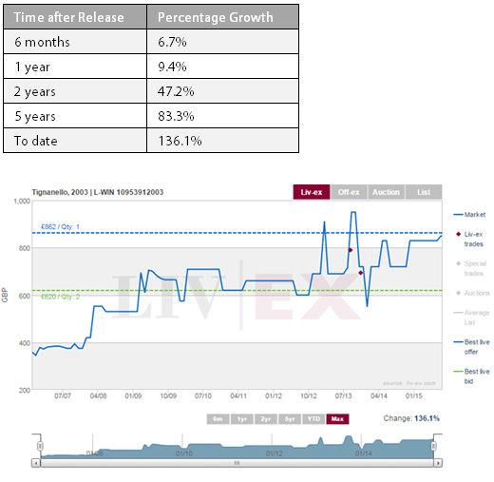Screen dimensions: 494x482
Task: Grab the right range navigator handle
Action: 433,446
